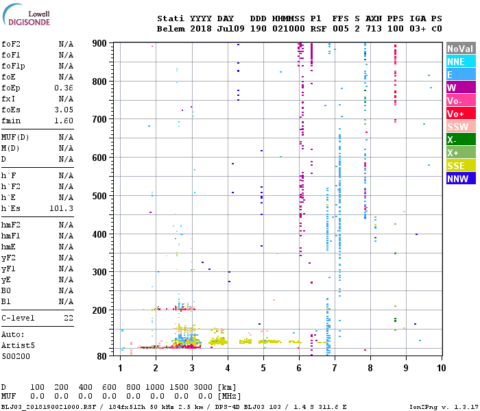The width and height of the screenshot is (480, 411).
Task: Click the hmF2 parameter label
Action: 11,225
